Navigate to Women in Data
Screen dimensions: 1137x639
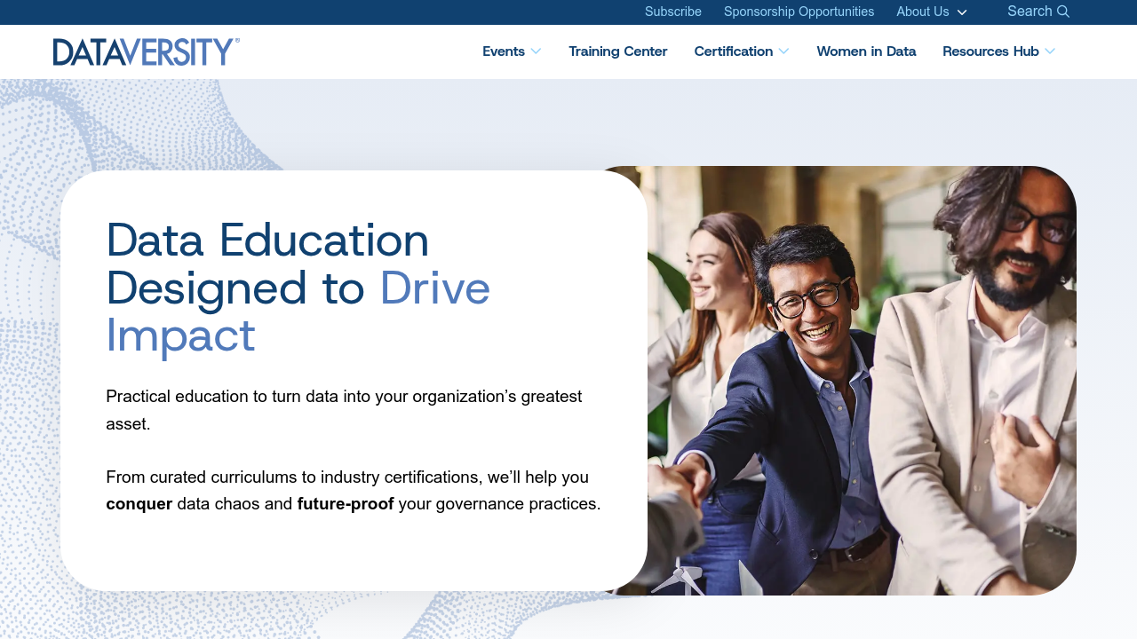[866, 51]
